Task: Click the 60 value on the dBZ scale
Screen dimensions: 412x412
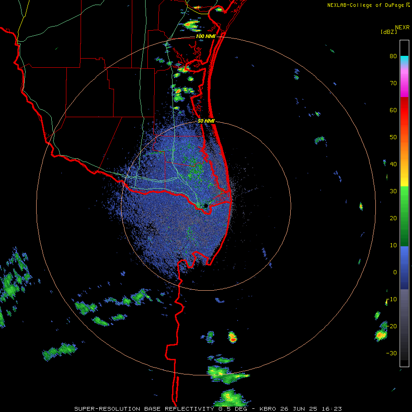Action: tap(393, 110)
